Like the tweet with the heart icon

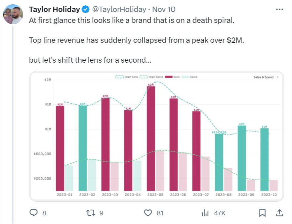coord(148,213)
